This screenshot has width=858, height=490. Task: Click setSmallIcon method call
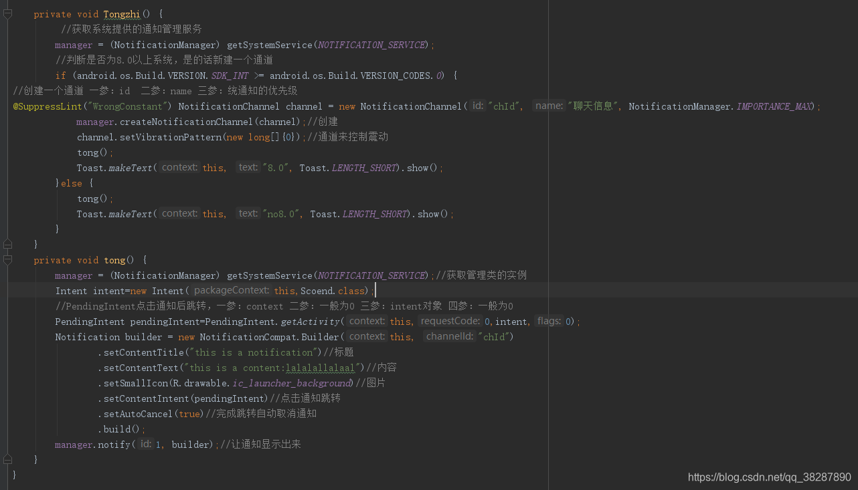pyautogui.click(x=135, y=383)
